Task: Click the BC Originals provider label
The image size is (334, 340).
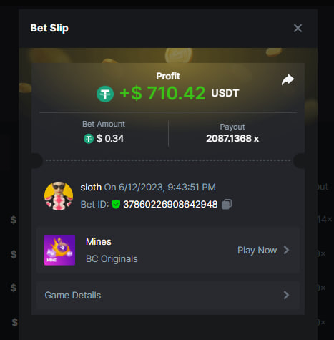Action: pos(112,259)
